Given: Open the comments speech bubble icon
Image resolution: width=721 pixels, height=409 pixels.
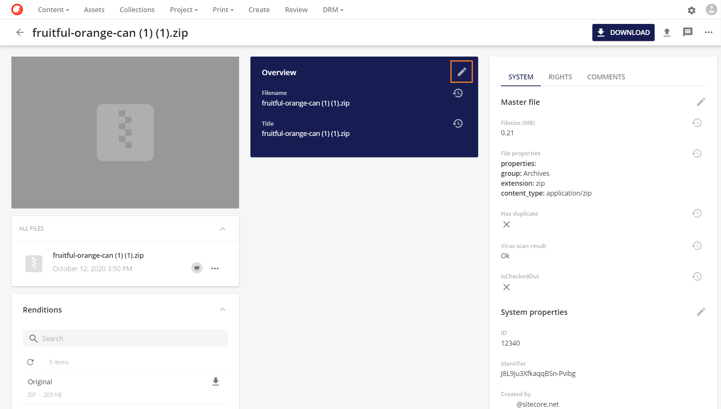Looking at the screenshot, I should click(688, 33).
